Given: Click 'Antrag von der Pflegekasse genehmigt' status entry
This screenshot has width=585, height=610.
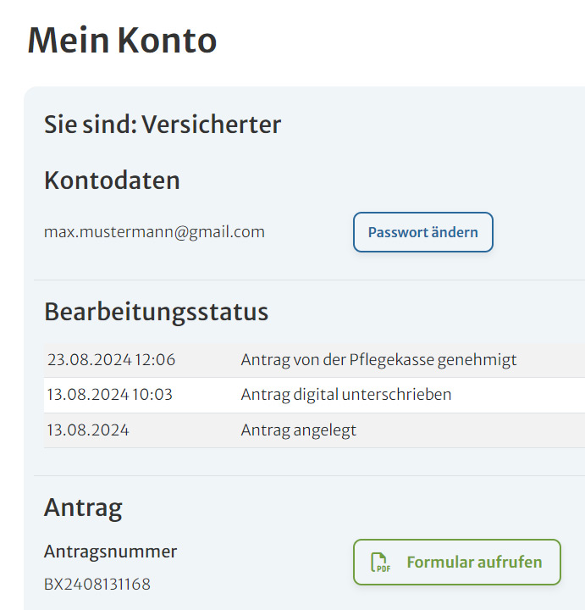Looking at the screenshot, I should pyautogui.click(x=378, y=359).
